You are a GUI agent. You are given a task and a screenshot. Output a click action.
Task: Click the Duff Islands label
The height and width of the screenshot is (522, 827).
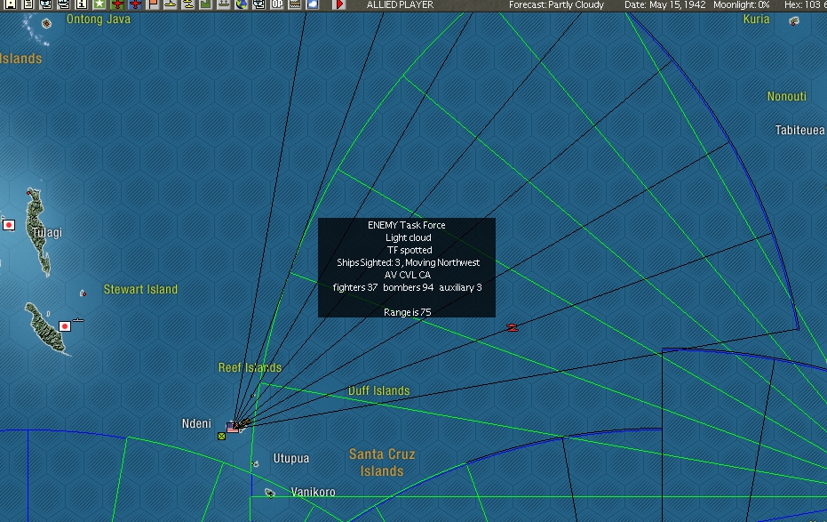[x=378, y=390]
